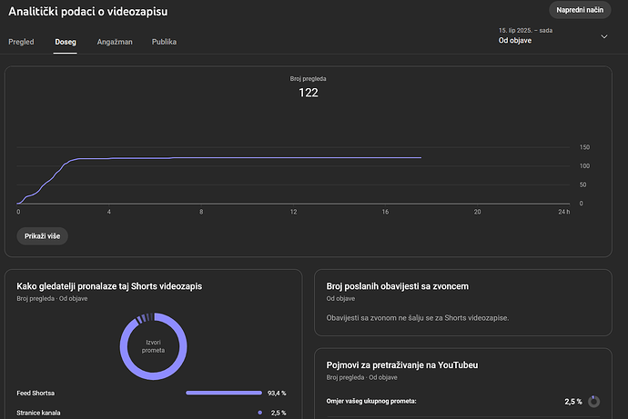Click the date range chevron arrow

coord(604,36)
